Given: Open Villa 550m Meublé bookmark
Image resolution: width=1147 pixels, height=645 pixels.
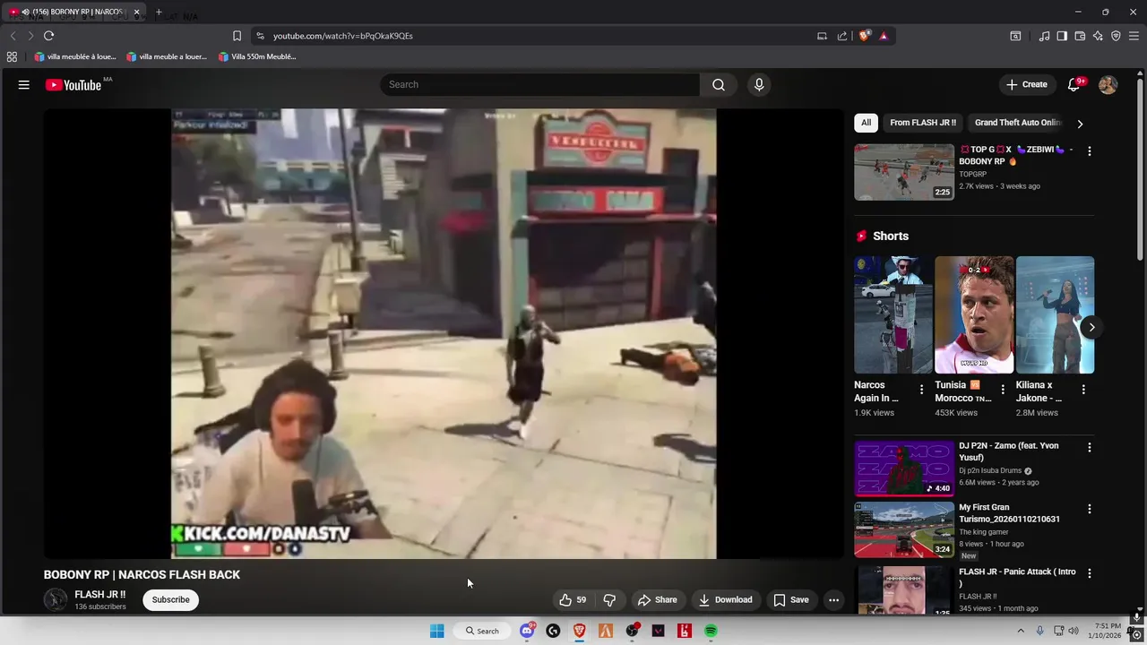Looking at the screenshot, I should pyautogui.click(x=257, y=56).
